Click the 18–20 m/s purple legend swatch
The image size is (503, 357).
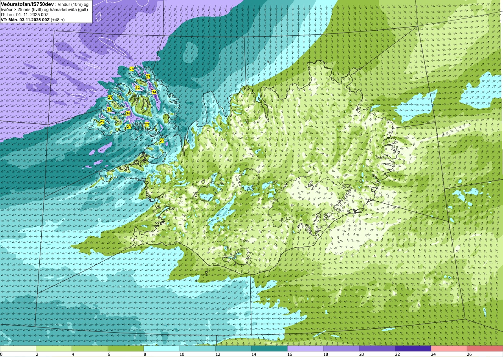pyautogui.click(x=341, y=348)
